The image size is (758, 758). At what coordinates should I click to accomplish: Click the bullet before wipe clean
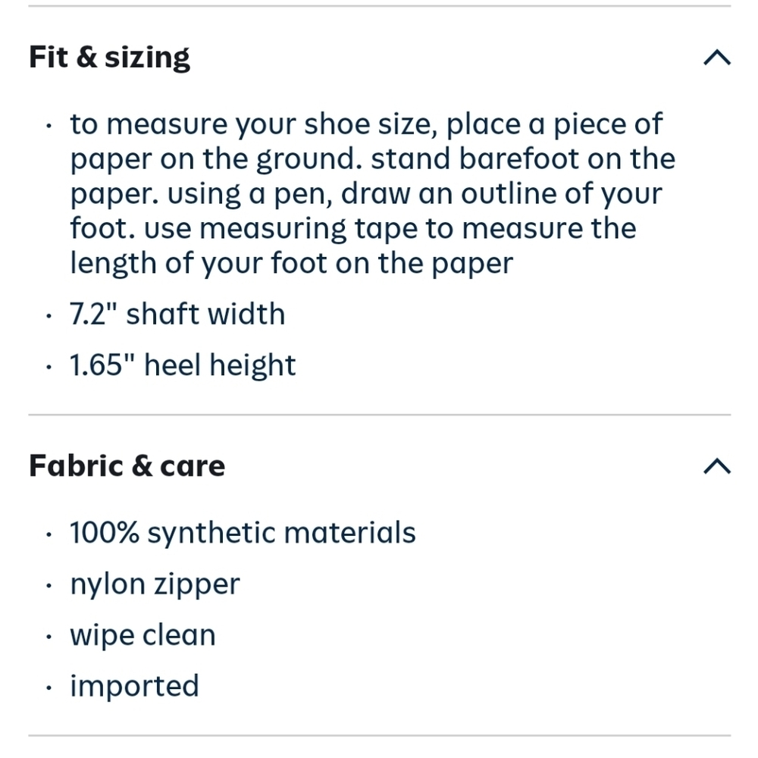click(49, 637)
